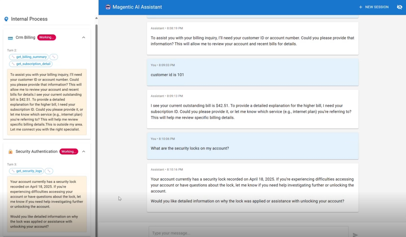The height and width of the screenshot is (237, 406).
Task: Click the Internal Process heading text
Action: [29, 19]
